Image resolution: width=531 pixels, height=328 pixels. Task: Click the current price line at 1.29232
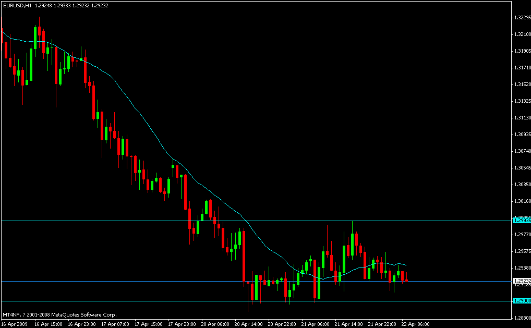coord(256,281)
